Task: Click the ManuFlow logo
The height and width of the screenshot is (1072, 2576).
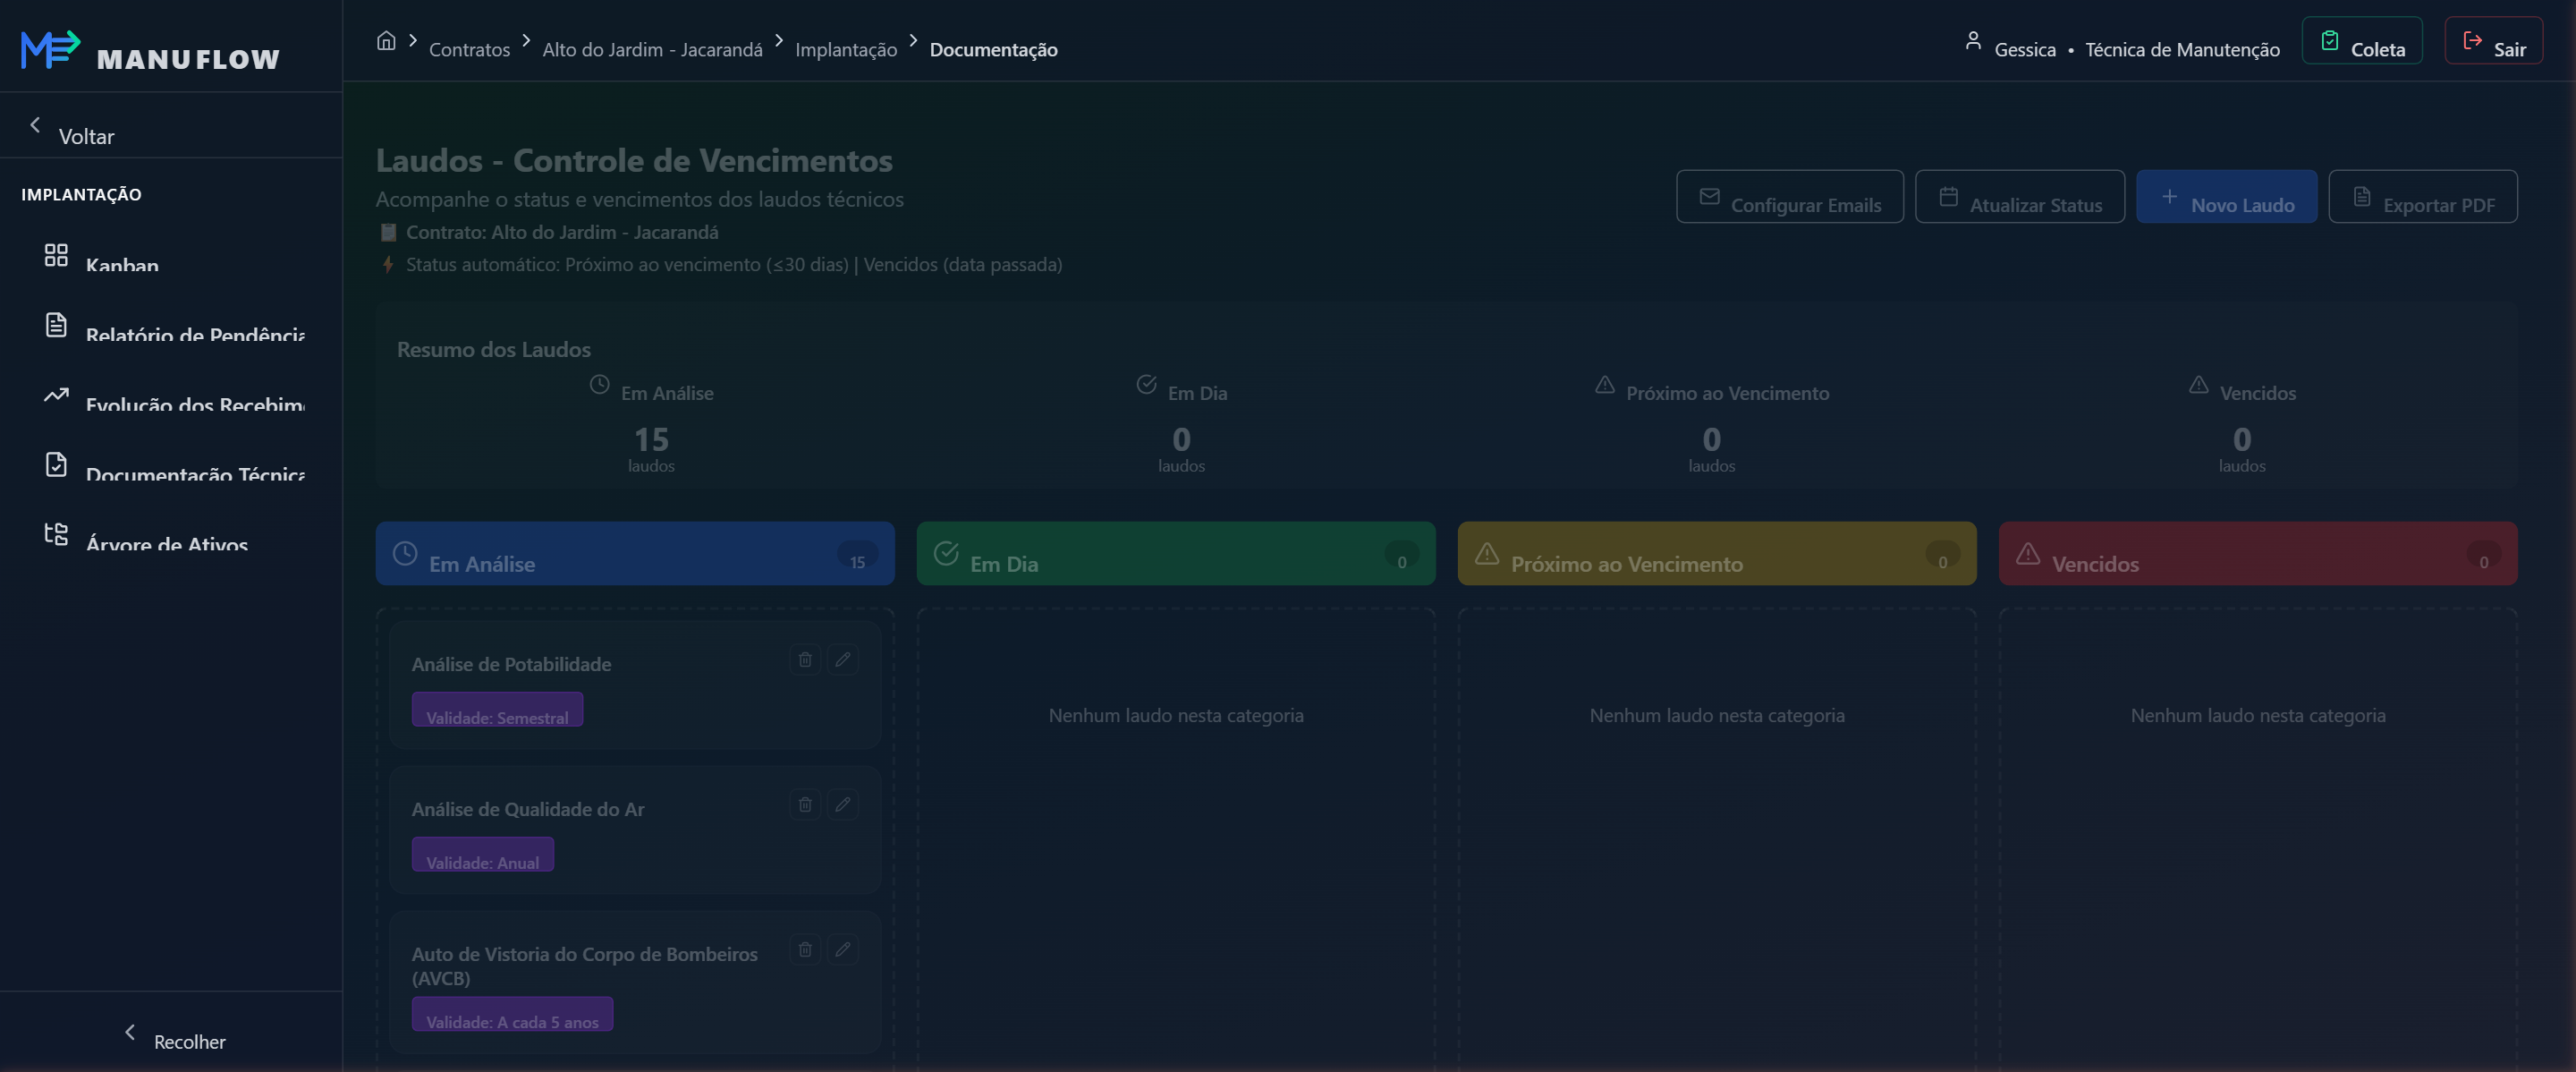Action: [150, 50]
